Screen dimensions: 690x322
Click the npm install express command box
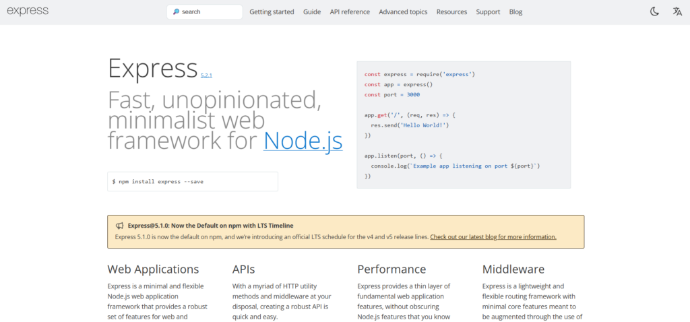[192, 182]
